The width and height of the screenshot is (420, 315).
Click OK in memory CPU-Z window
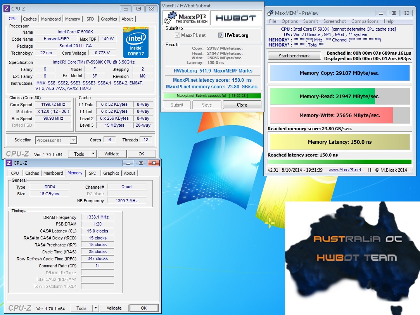[144, 308]
